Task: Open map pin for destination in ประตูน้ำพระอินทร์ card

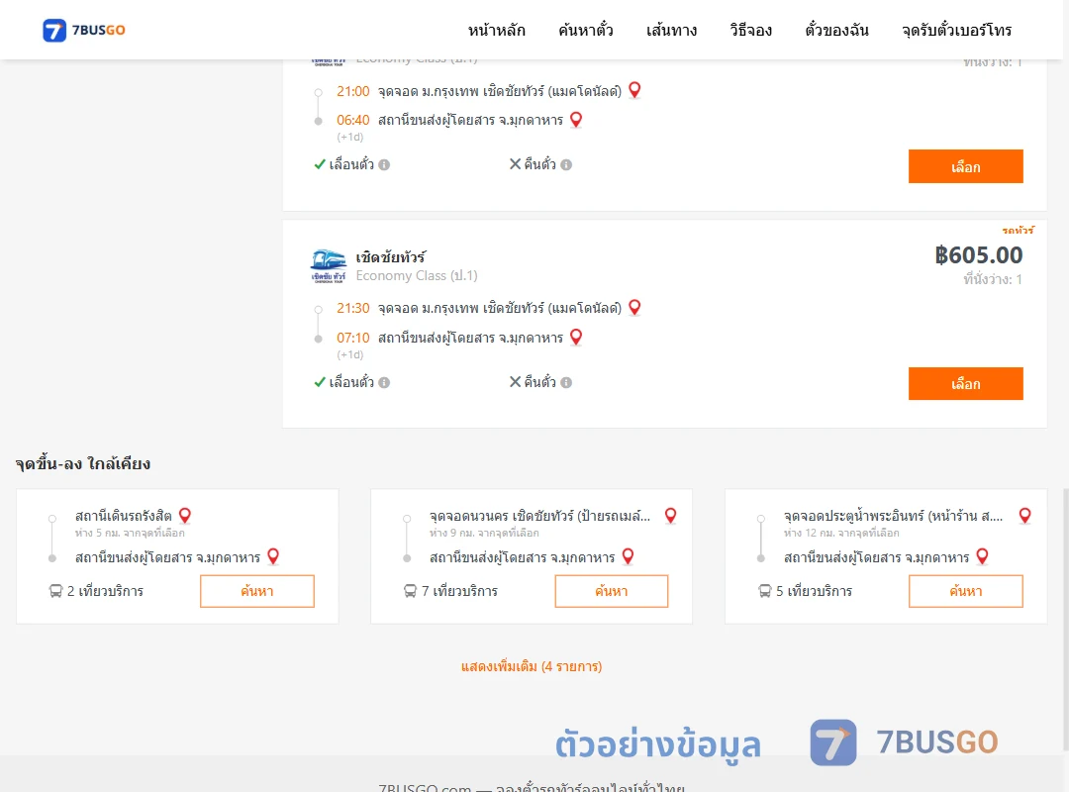Action: click(x=983, y=556)
